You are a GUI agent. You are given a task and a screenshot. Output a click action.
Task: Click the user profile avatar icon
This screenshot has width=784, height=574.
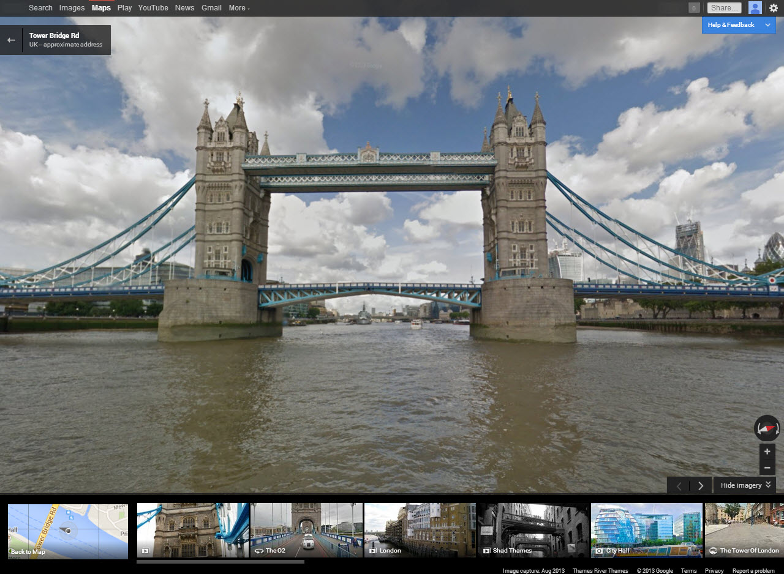point(755,8)
